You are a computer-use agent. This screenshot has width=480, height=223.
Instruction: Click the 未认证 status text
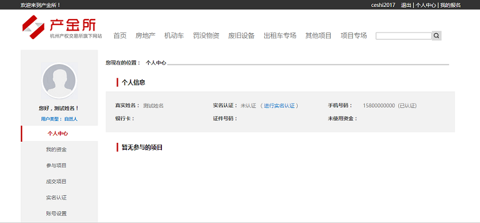(248, 106)
